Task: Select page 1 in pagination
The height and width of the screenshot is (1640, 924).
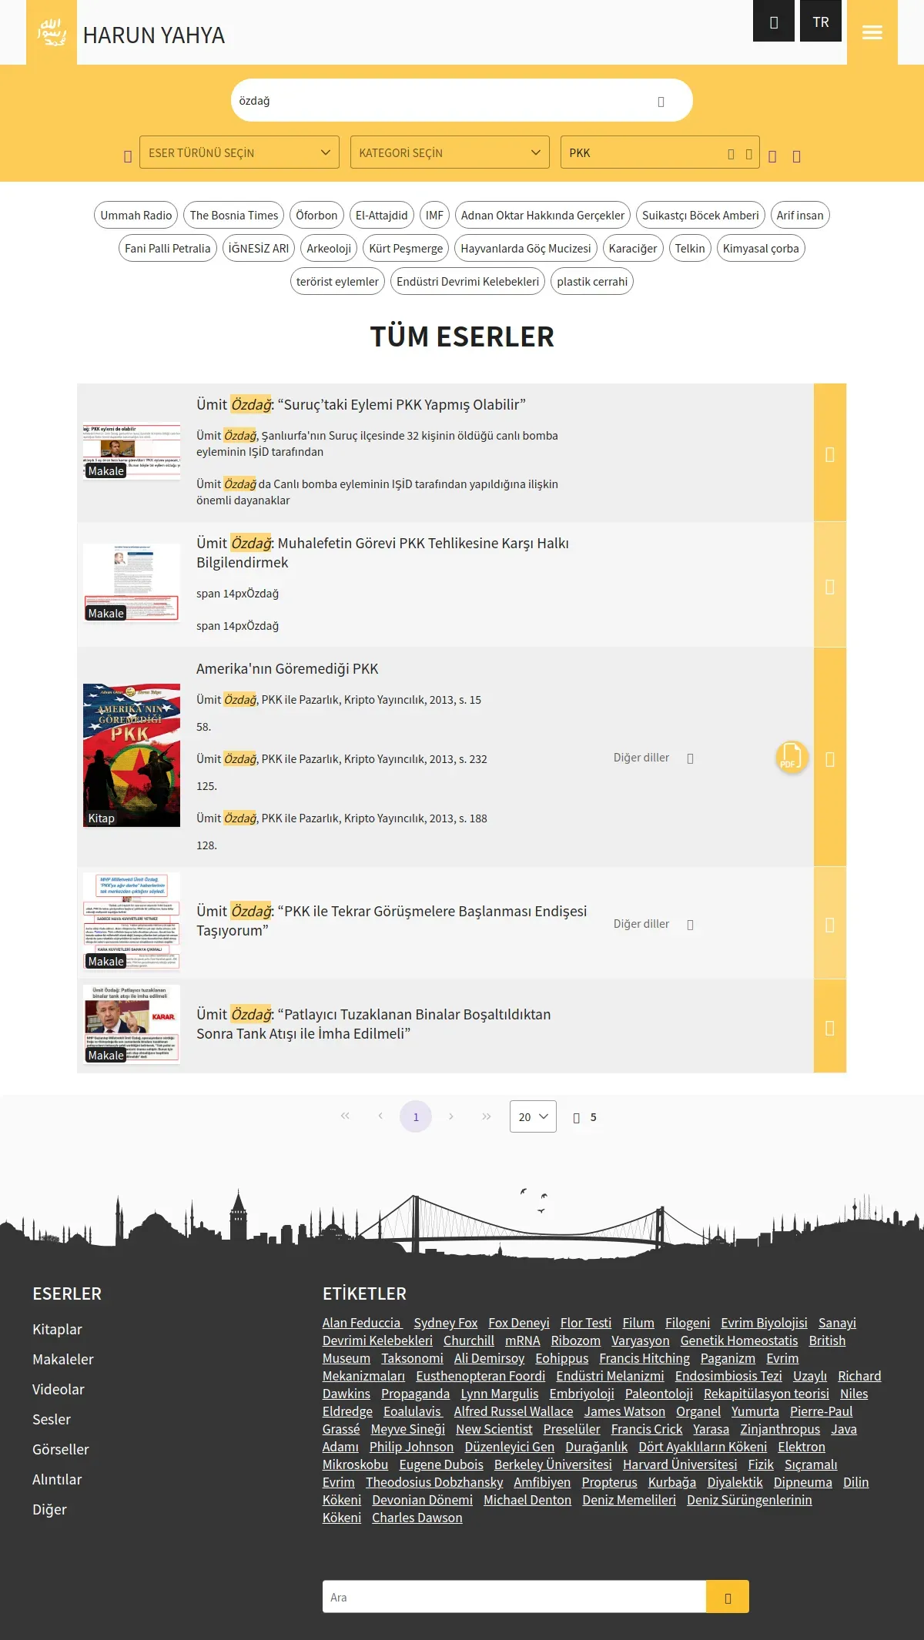Action: [416, 1116]
